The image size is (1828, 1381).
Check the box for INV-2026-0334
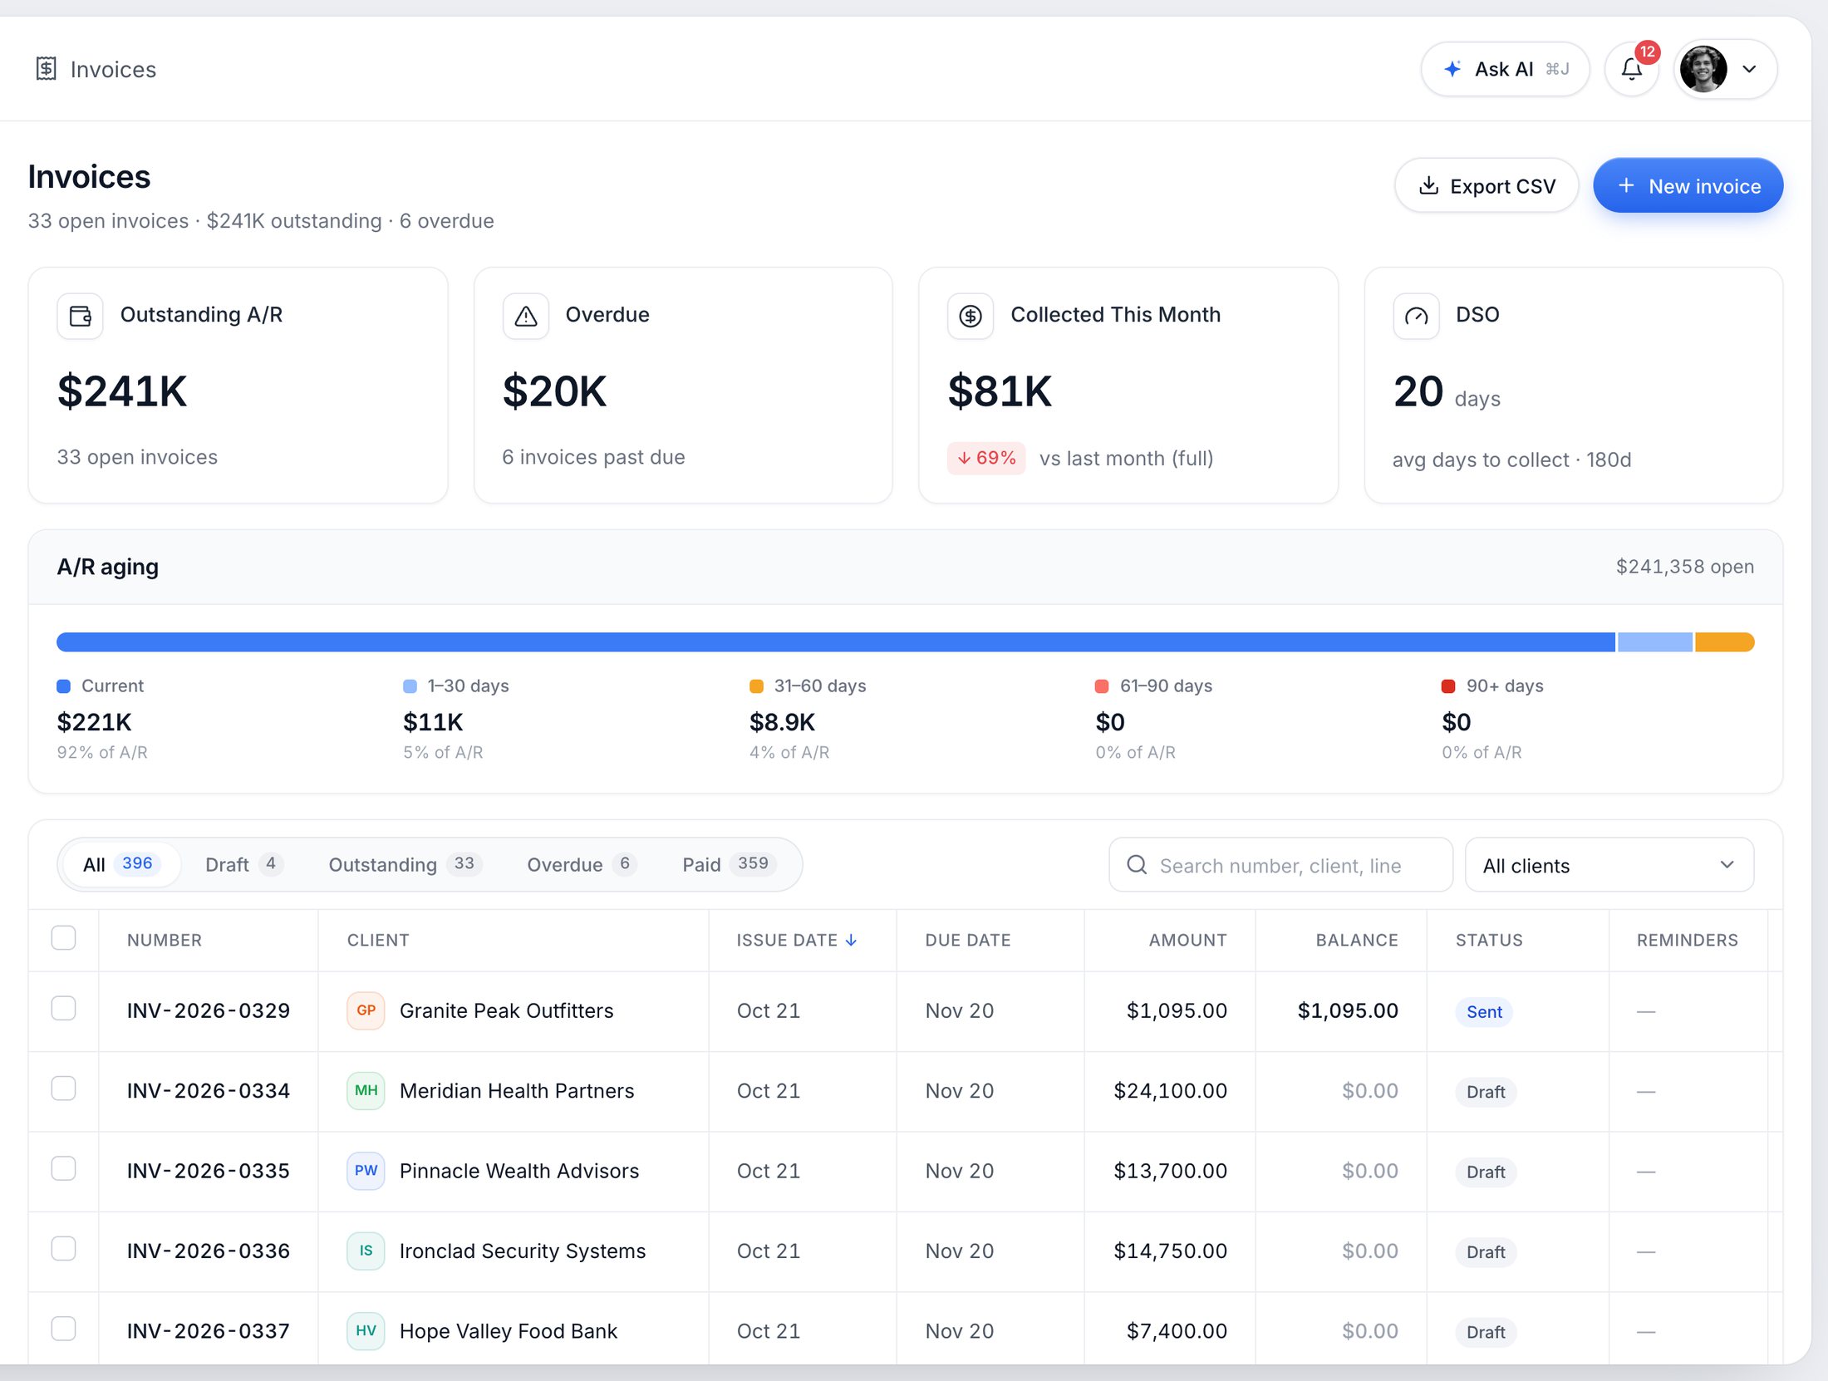pyautogui.click(x=63, y=1088)
